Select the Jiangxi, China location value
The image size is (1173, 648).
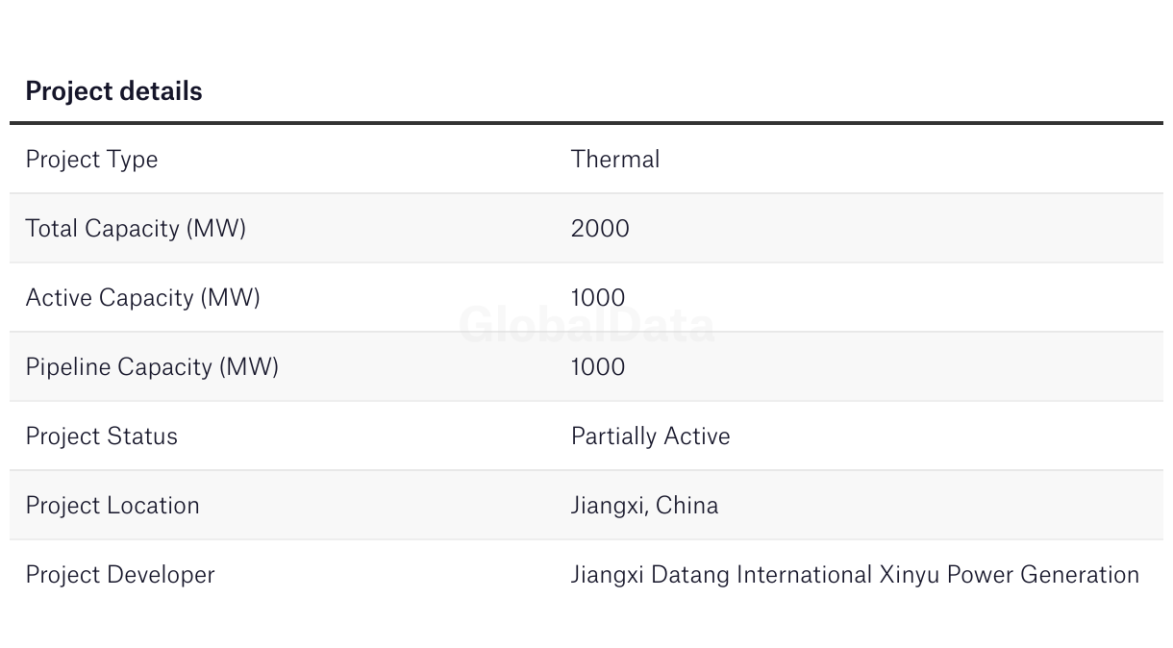click(644, 506)
